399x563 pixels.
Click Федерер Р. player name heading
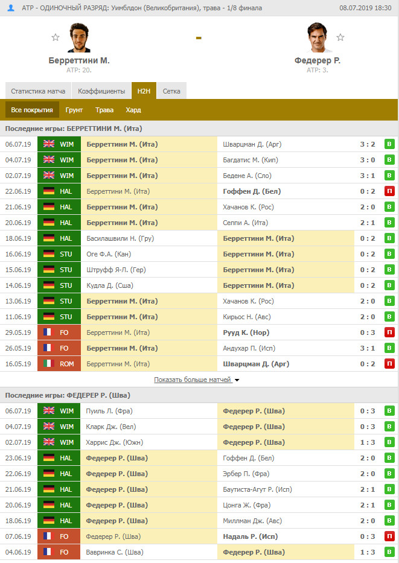(318, 60)
